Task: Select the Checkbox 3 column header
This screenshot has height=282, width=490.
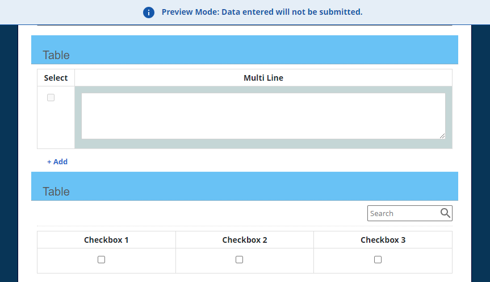Action: 383,240
